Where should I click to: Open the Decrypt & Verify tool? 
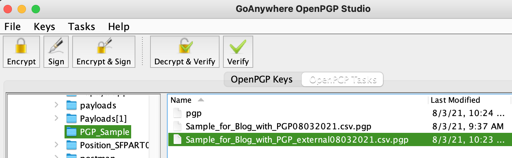click(x=185, y=51)
